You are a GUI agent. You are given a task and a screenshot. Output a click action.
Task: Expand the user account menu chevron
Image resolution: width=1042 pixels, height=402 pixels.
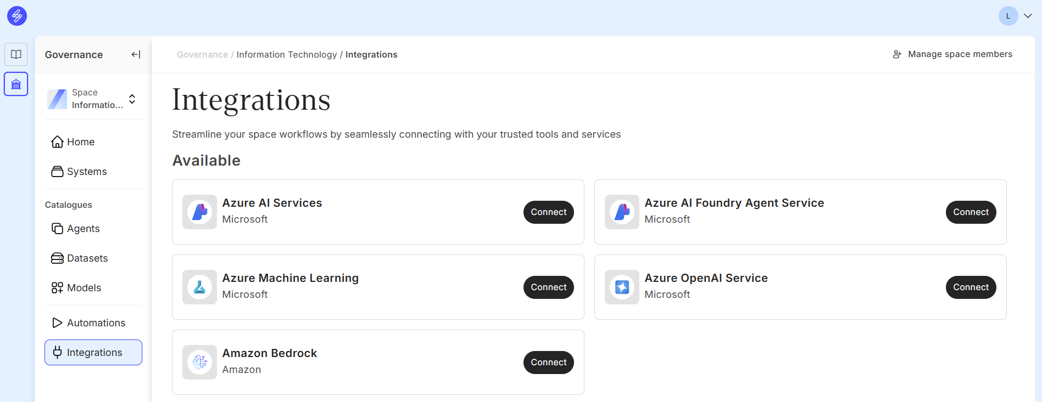click(x=1028, y=16)
